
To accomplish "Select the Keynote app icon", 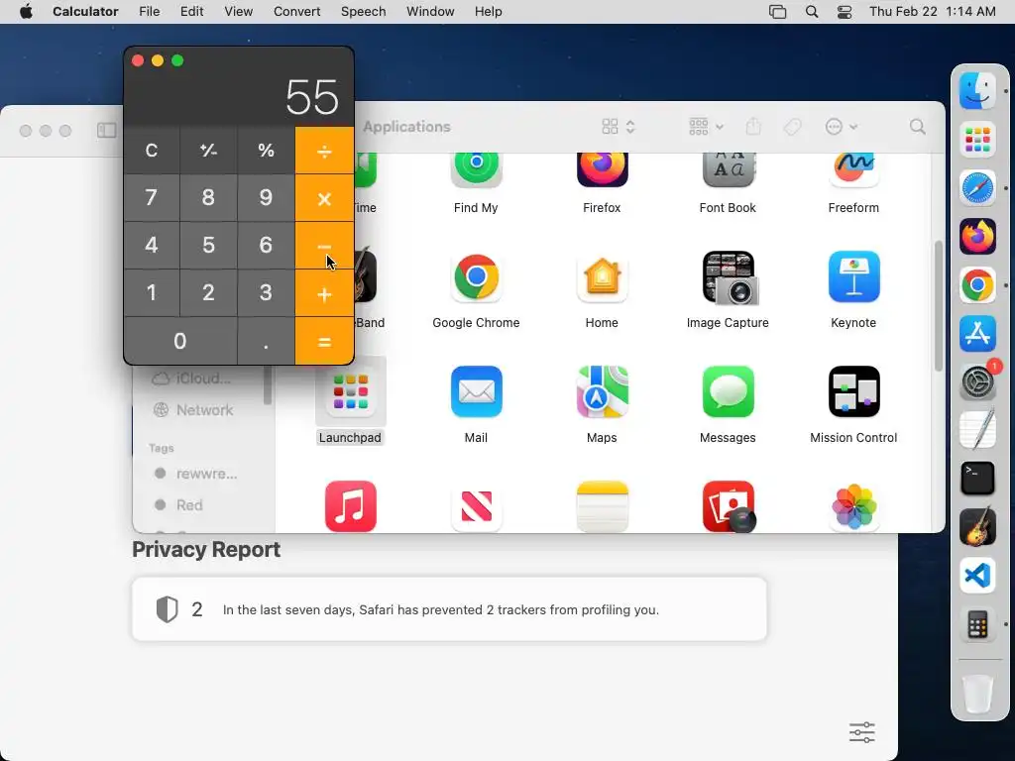I will click(853, 277).
